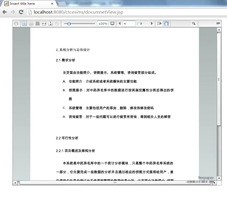Click heading '2.2.1 项目概述及架构分析'

click(x=75, y=151)
